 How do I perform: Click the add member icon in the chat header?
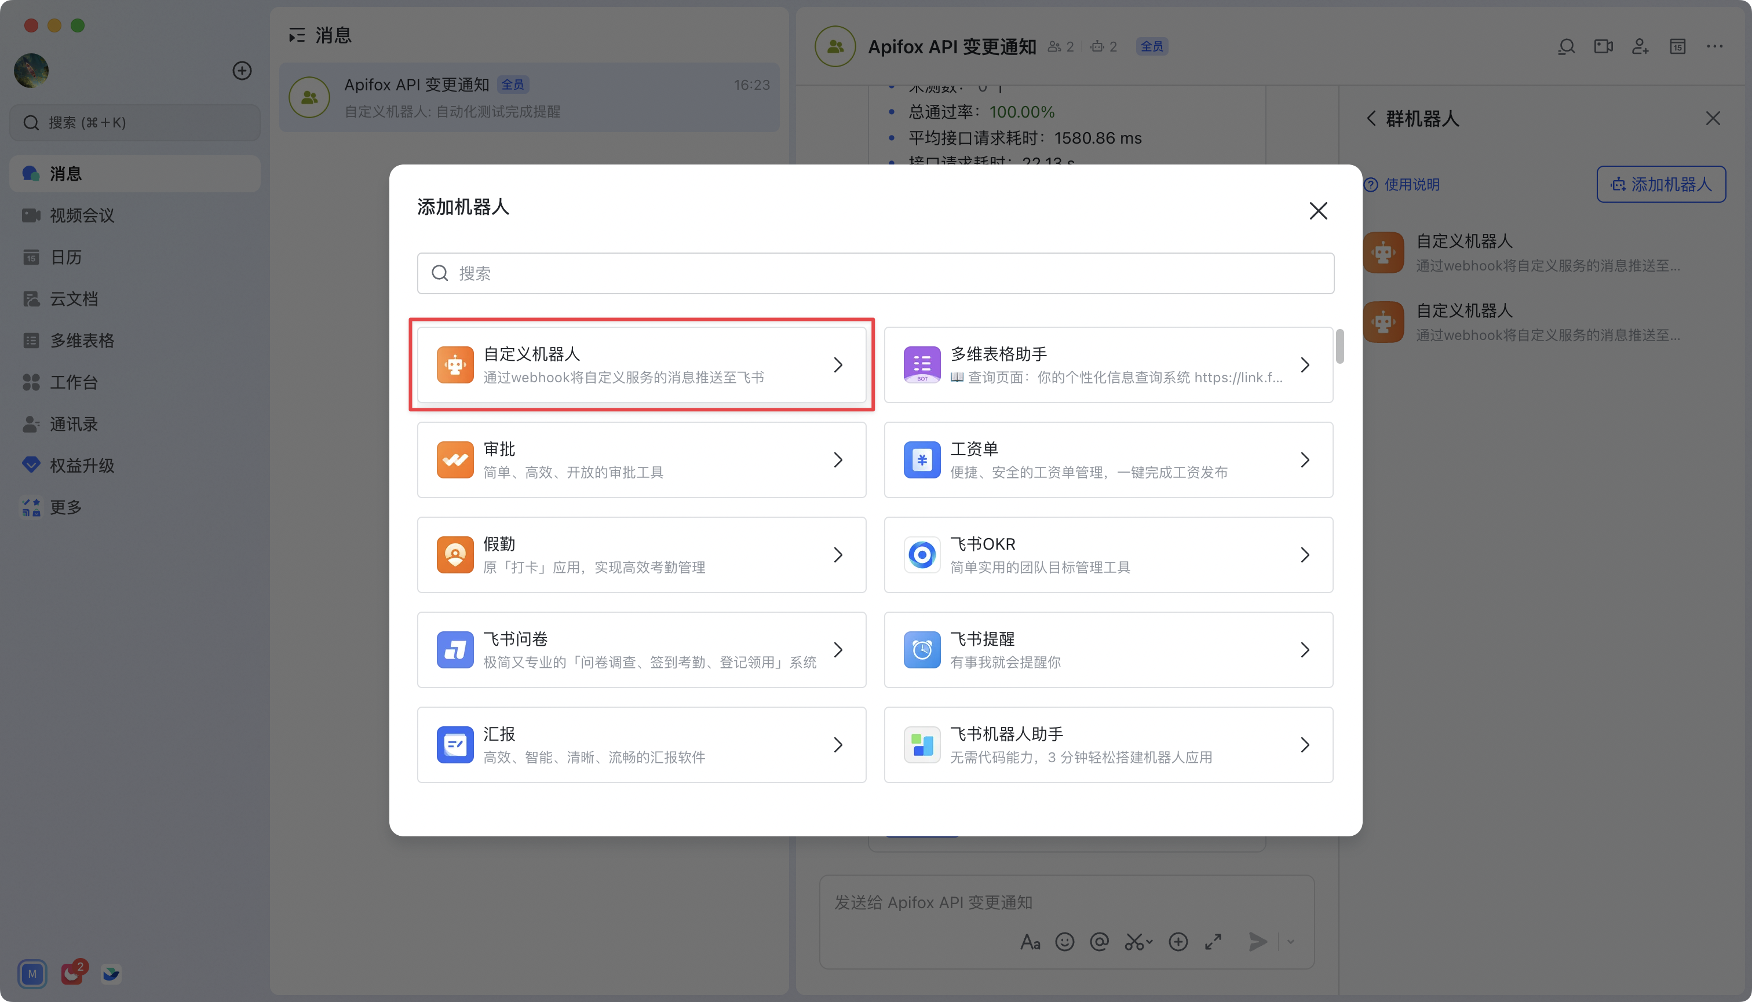[x=1641, y=47]
